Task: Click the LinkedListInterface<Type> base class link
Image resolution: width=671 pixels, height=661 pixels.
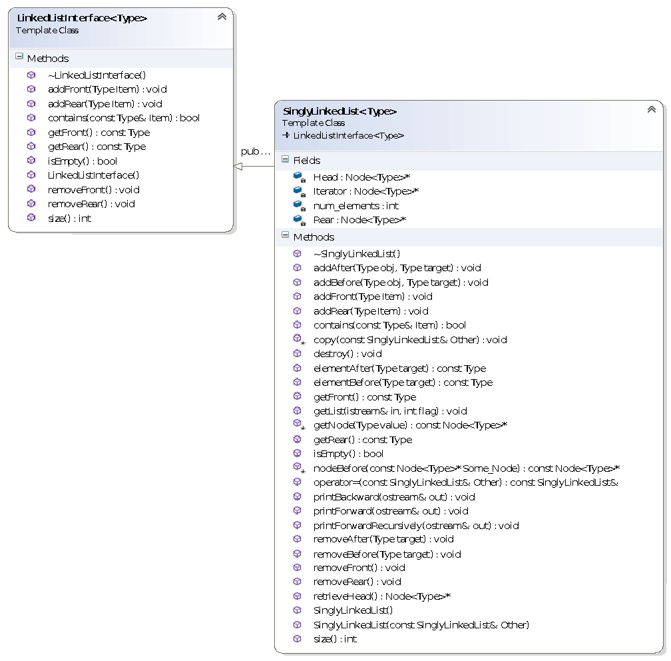Action: pyautogui.click(x=348, y=136)
